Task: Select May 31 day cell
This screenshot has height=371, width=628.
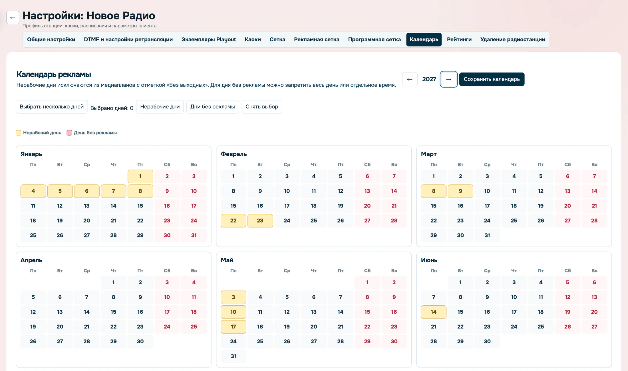Action: point(233,356)
